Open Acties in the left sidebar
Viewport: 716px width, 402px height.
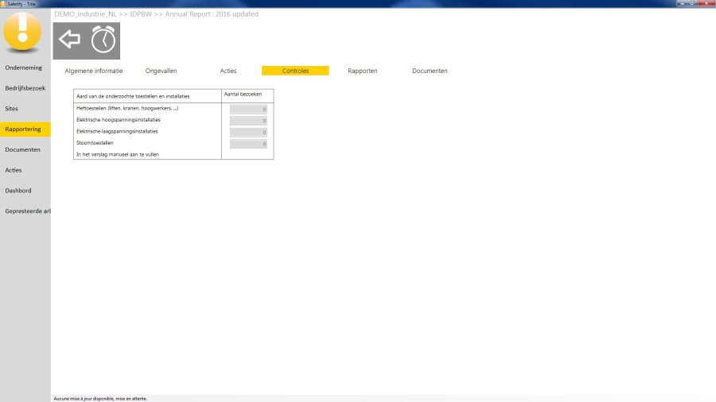14,170
